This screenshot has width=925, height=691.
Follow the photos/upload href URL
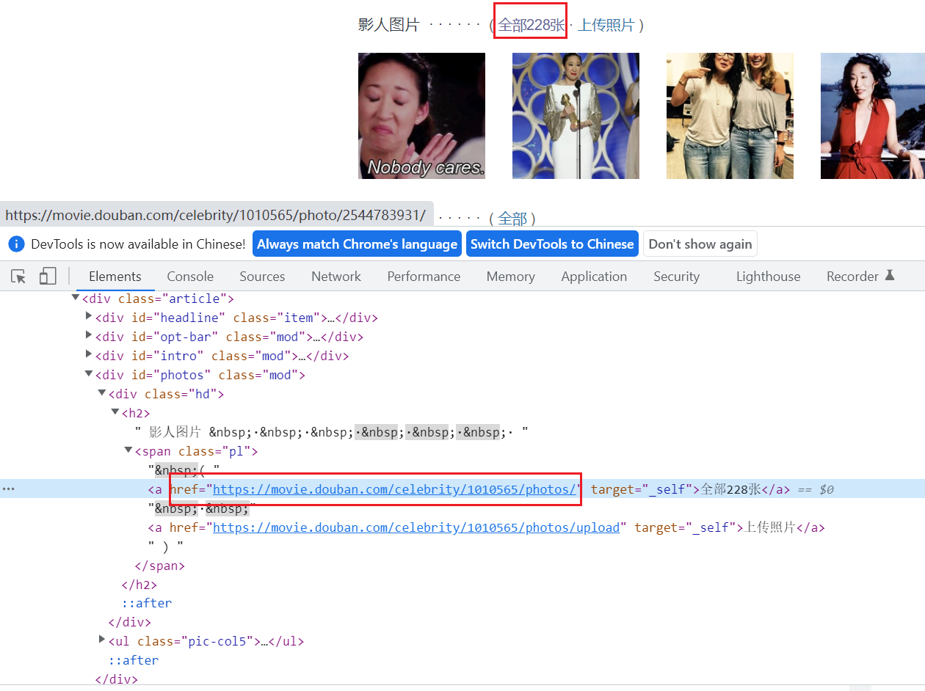pyautogui.click(x=416, y=527)
